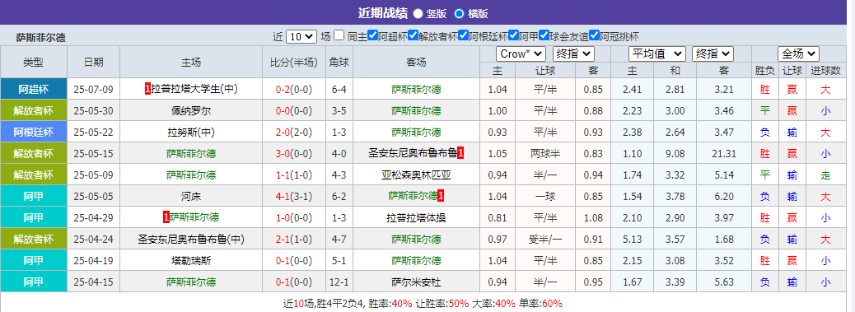Click the 解放者杯 tag on 25-05-30 row
The image size is (855, 312).
click(x=34, y=110)
